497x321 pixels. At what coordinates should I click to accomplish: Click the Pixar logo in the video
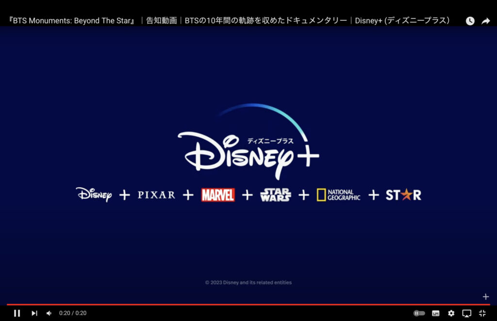pyautogui.click(x=156, y=195)
